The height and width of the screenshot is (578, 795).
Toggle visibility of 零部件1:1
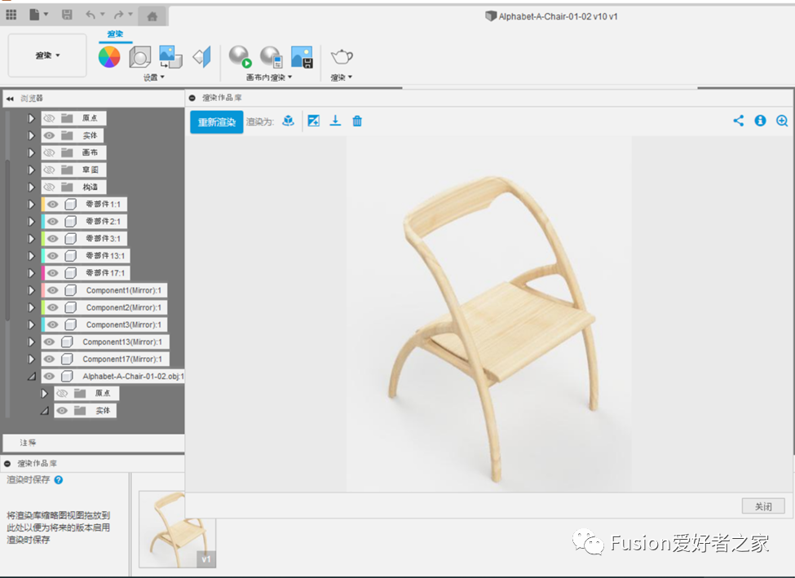53,205
